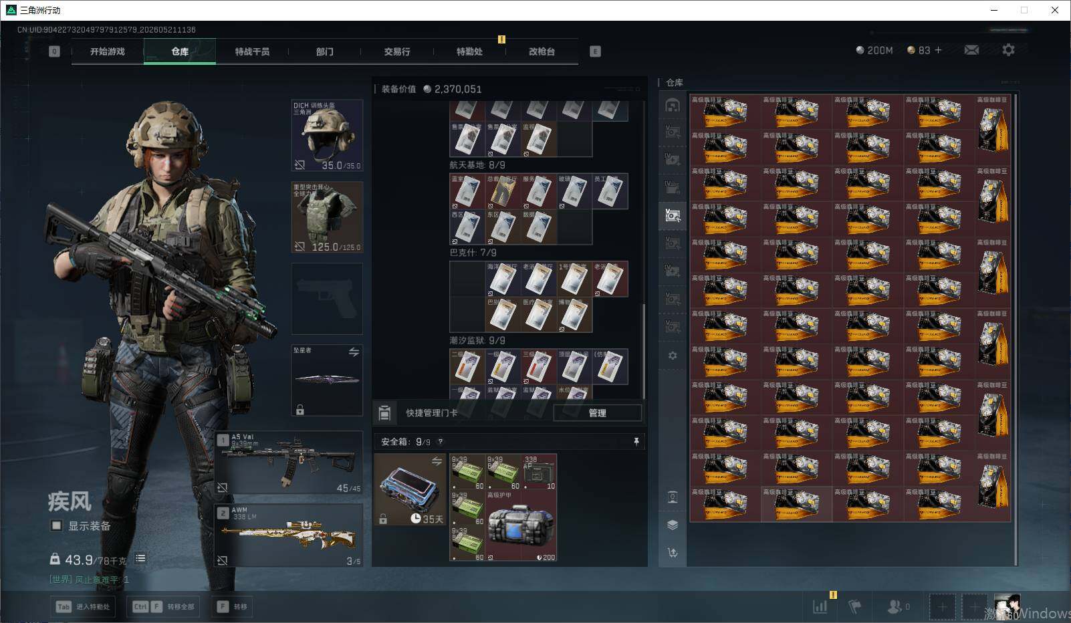Open the 开始游戏 tab
This screenshot has height=623, width=1071.
pos(108,51)
